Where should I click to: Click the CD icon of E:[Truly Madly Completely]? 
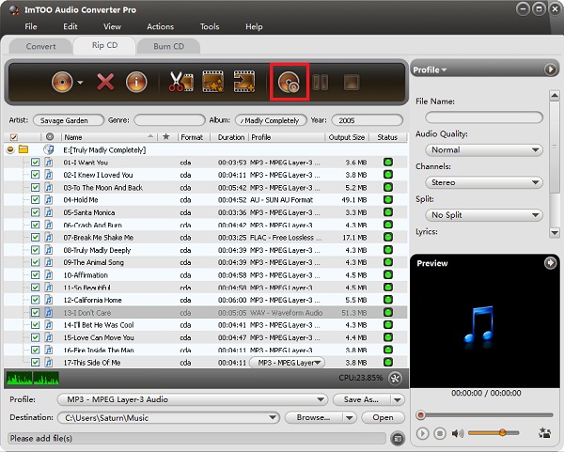point(49,149)
